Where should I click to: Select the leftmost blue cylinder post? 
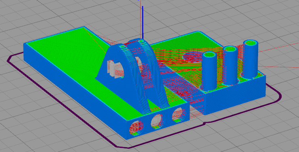209,73
